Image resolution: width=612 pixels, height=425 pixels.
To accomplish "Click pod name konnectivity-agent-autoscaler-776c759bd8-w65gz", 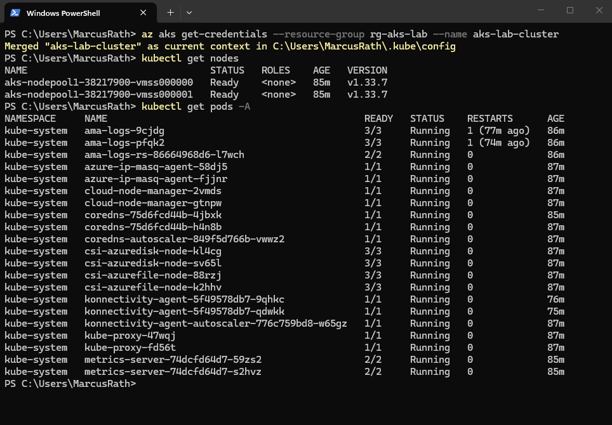I will [216, 324].
